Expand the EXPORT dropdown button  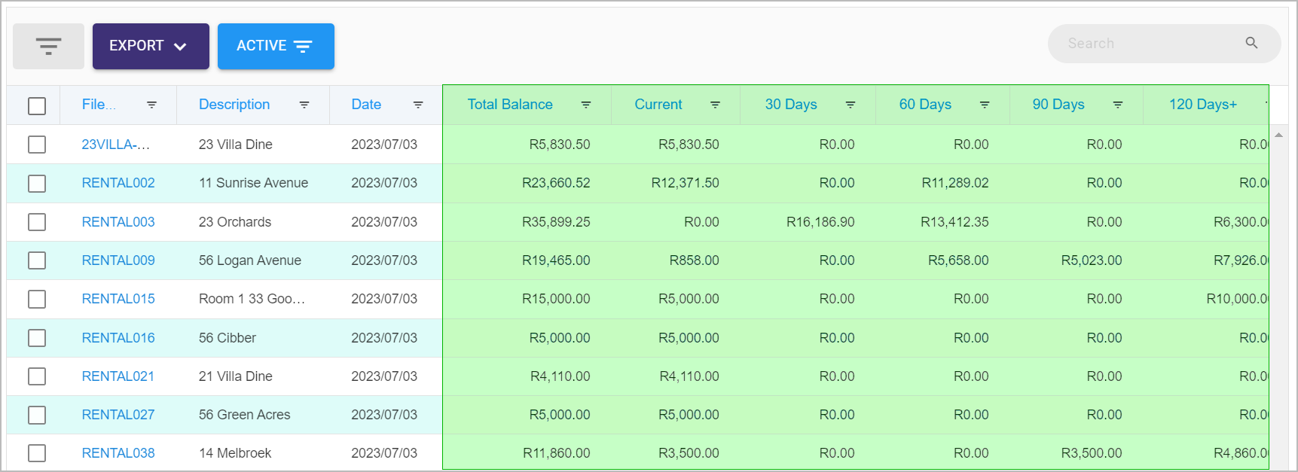(151, 46)
